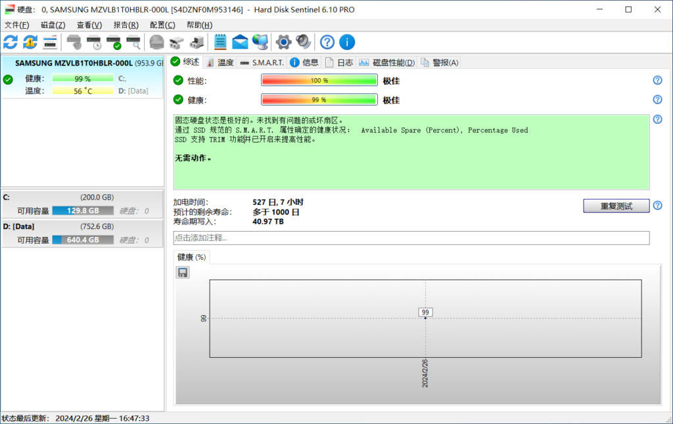
Task: Maximize the Hard Disk Sentinel window
Action: [x=628, y=9]
